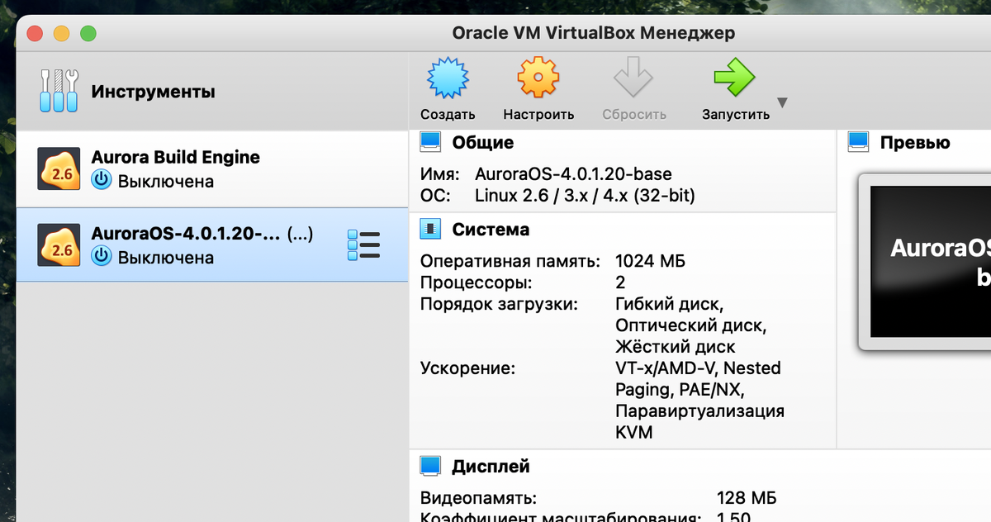This screenshot has width=991, height=522.
Task: Open the Общие section header
Action: [482, 142]
